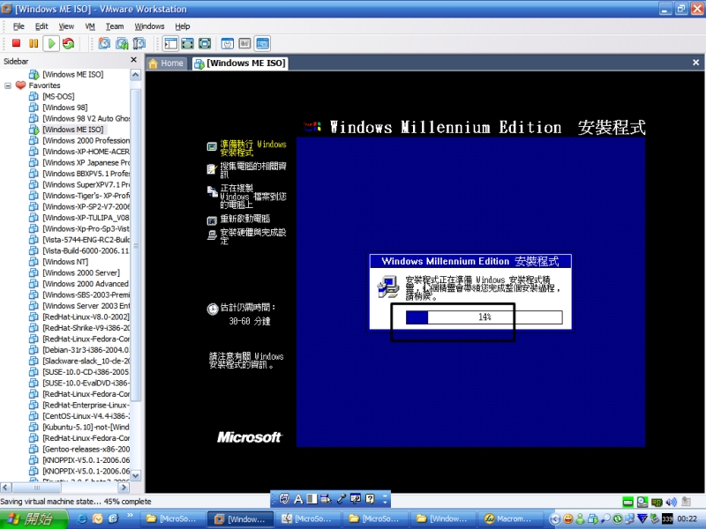The image size is (706, 529).
Task: Click the Favorites heart icon
Action: coord(20,85)
